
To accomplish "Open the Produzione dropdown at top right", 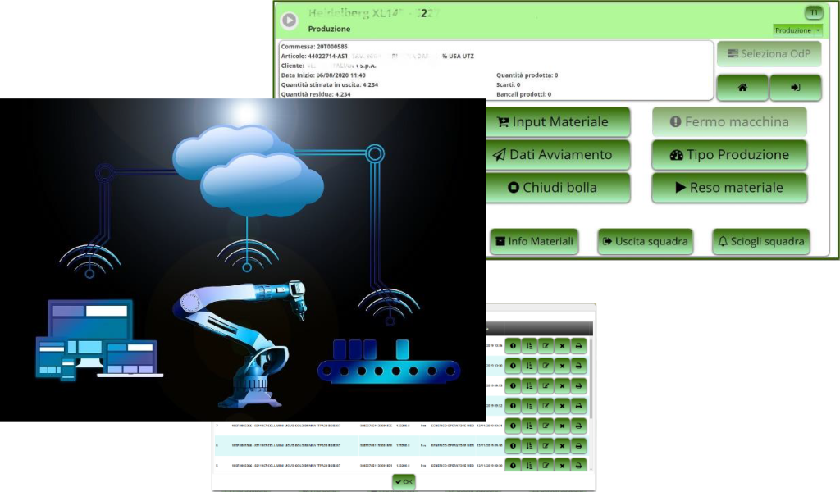I will (x=797, y=30).
